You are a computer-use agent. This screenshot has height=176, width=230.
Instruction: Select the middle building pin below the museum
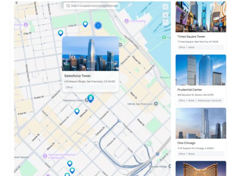coord(72,170)
